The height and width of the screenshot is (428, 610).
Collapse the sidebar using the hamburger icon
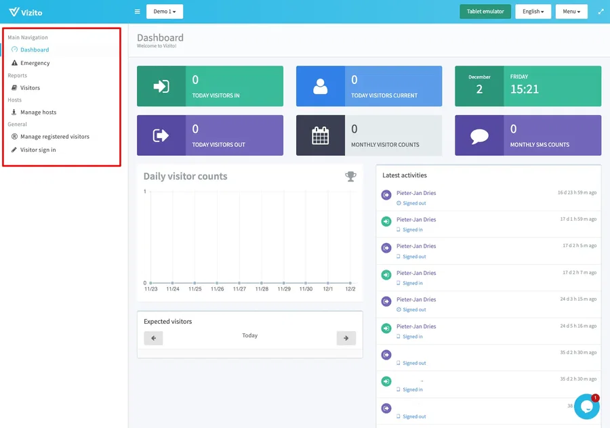(136, 11)
